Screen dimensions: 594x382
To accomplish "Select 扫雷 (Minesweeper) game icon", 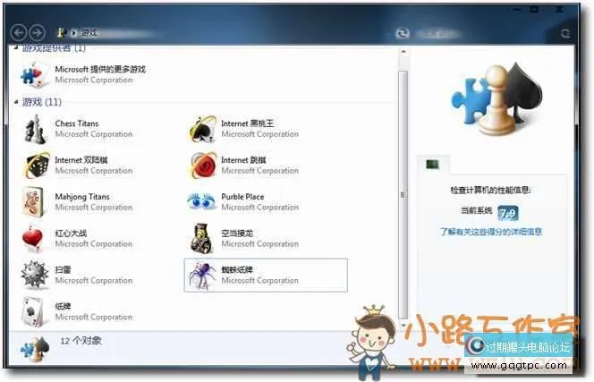I will [x=36, y=275].
